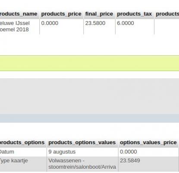Click the Volwassenen stoomtrein/salonboot/Arriva cell
179x173 pixels.
tap(82, 164)
